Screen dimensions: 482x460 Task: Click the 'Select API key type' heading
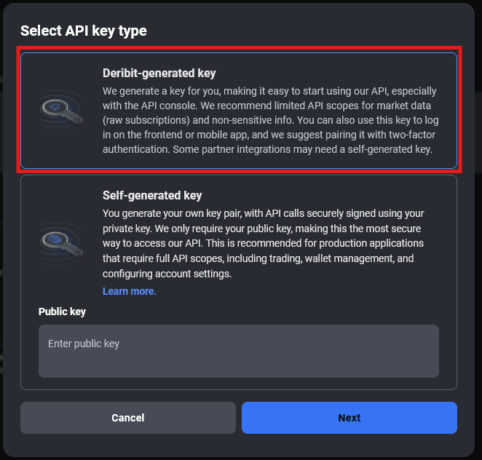pyautogui.click(x=84, y=31)
